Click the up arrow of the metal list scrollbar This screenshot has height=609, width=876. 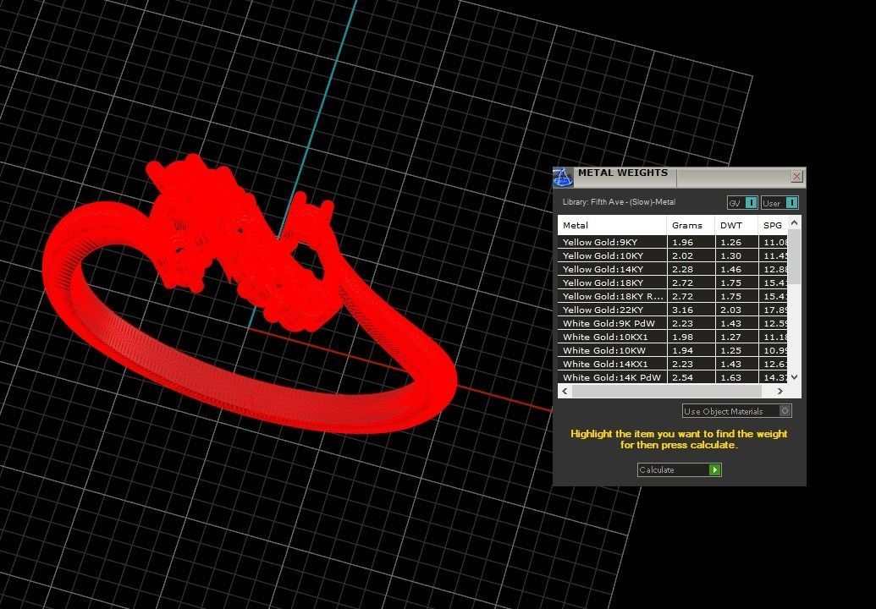point(795,222)
